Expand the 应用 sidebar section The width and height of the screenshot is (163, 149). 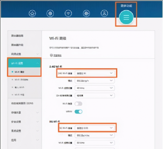point(25,140)
